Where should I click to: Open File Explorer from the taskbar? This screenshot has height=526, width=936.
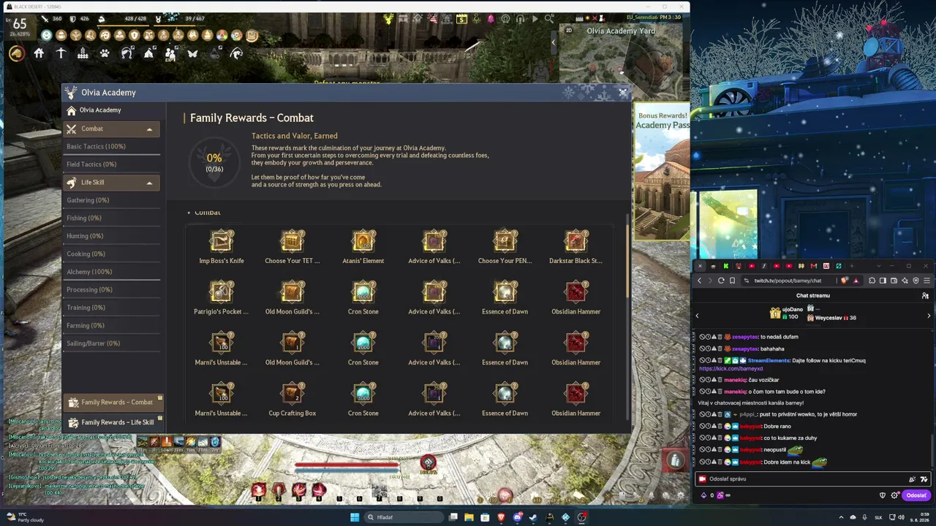pos(469,517)
